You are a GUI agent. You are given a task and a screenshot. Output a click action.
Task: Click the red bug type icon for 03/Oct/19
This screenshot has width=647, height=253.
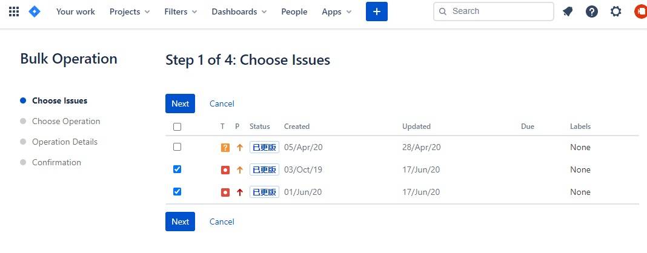point(225,169)
